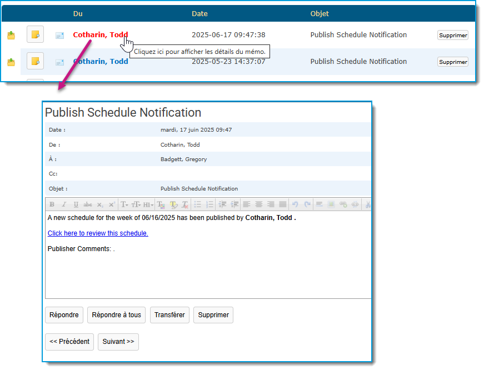This screenshot has width=484, height=370.
Task: Forward the memo with Transférer
Action: coord(169,315)
